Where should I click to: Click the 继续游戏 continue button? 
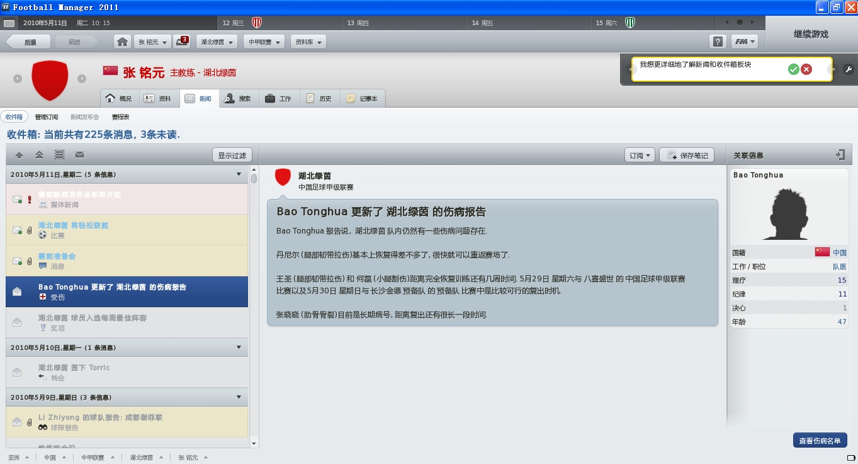point(811,35)
